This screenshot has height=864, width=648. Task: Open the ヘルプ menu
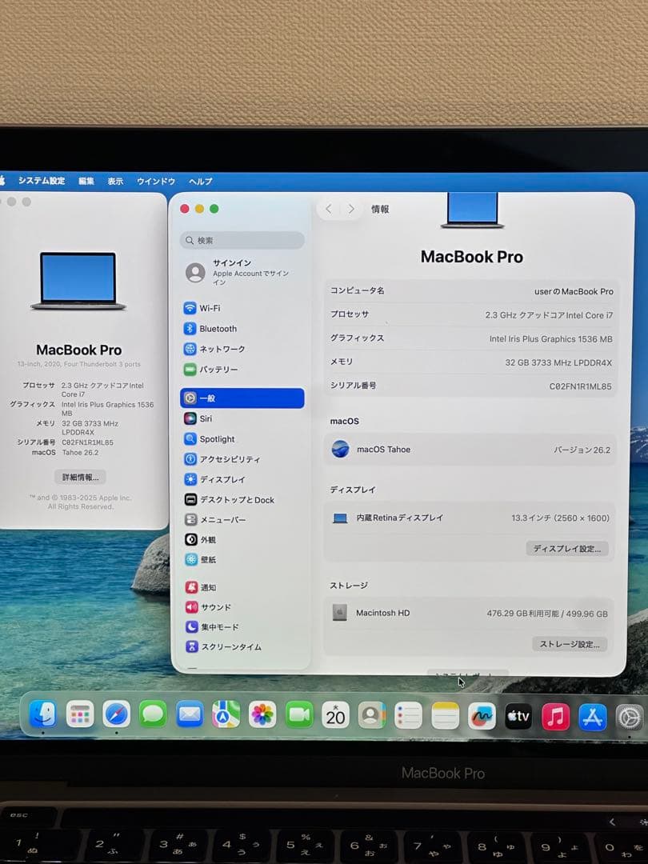(198, 181)
